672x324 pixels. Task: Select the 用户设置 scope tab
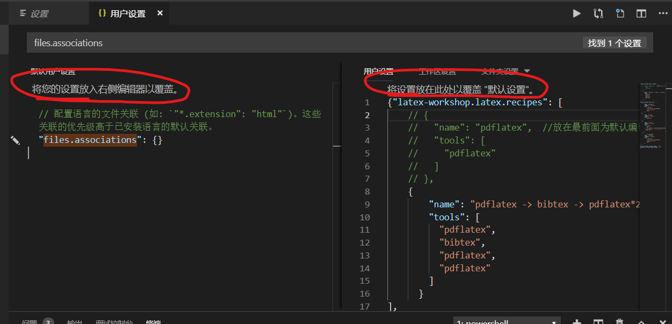pos(378,71)
